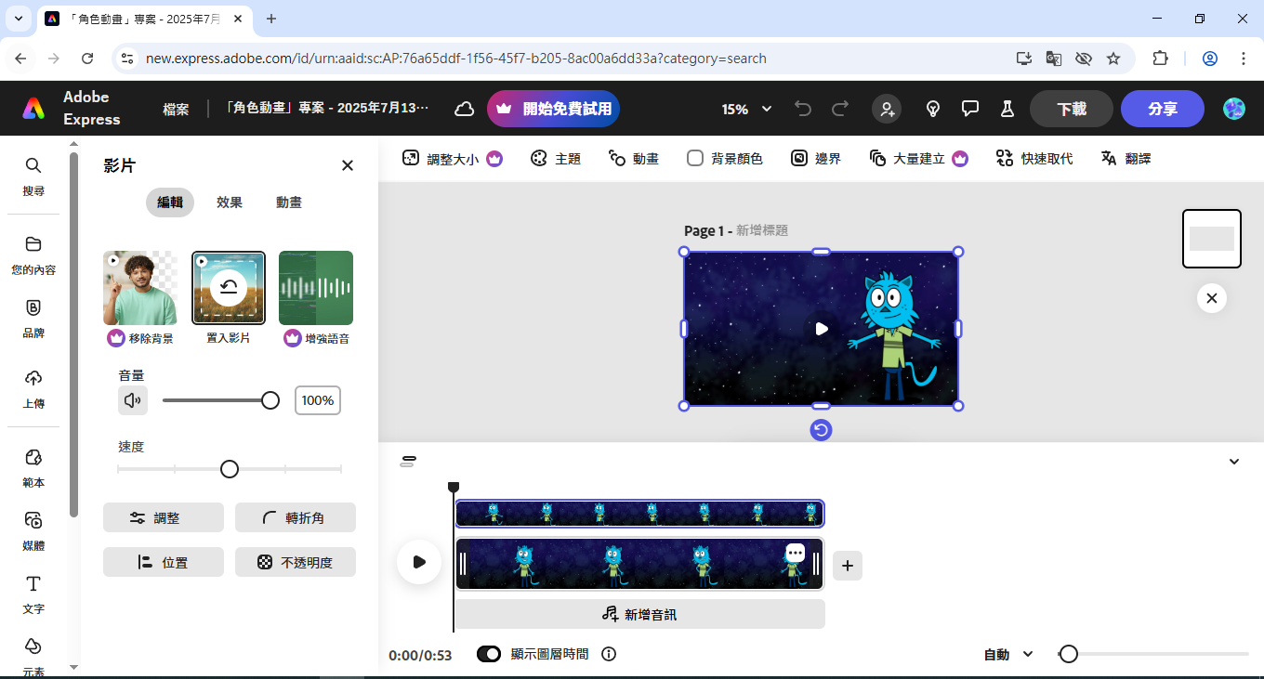Image resolution: width=1264 pixels, height=679 pixels.
Task: Play the timeline with the play button
Action: [x=419, y=562]
